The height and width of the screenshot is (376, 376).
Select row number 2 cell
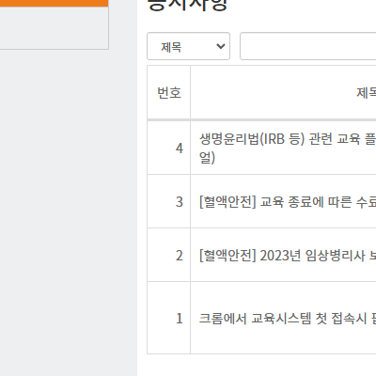169,256
